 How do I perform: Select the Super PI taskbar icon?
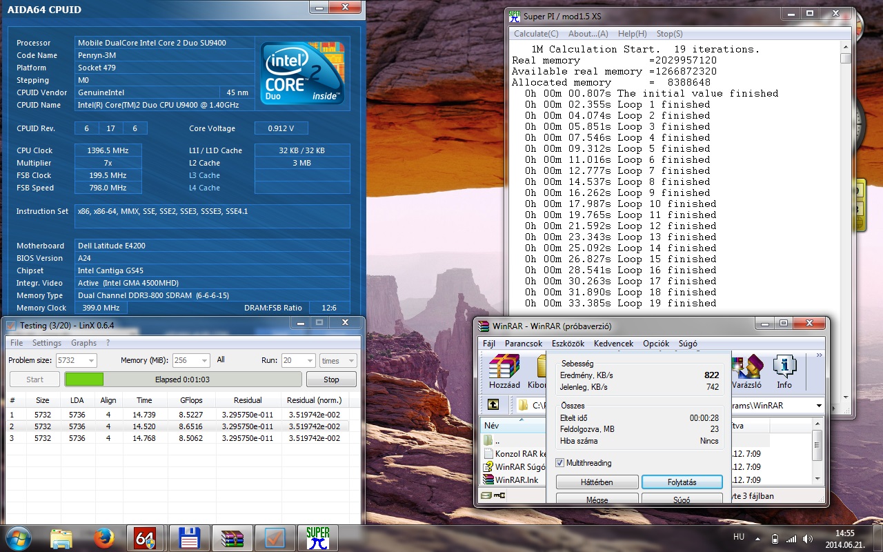317,537
